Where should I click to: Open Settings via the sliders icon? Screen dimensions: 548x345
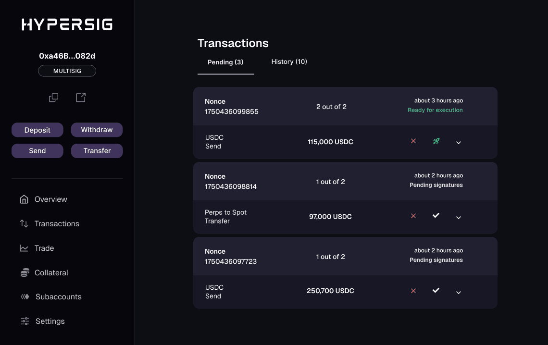[x=24, y=321]
